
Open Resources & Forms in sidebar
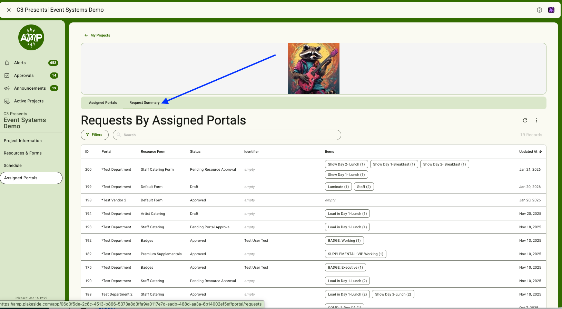pyautogui.click(x=23, y=153)
